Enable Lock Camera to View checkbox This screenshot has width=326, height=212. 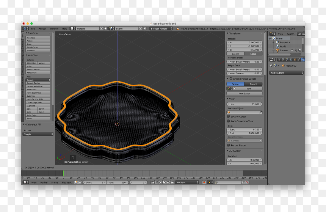pos(228,121)
